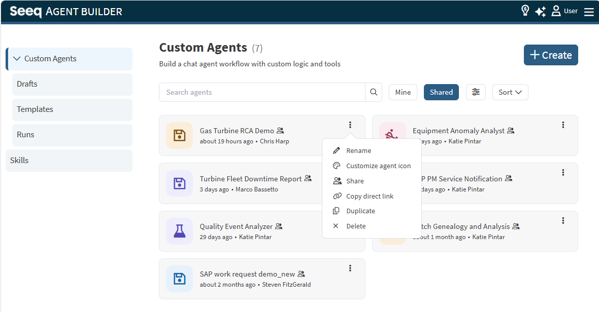Click the Gas Turbine RCA Demo agent icon
599x312 pixels.
point(180,135)
